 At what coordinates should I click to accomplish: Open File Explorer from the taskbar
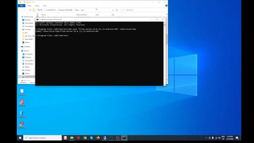(72, 138)
